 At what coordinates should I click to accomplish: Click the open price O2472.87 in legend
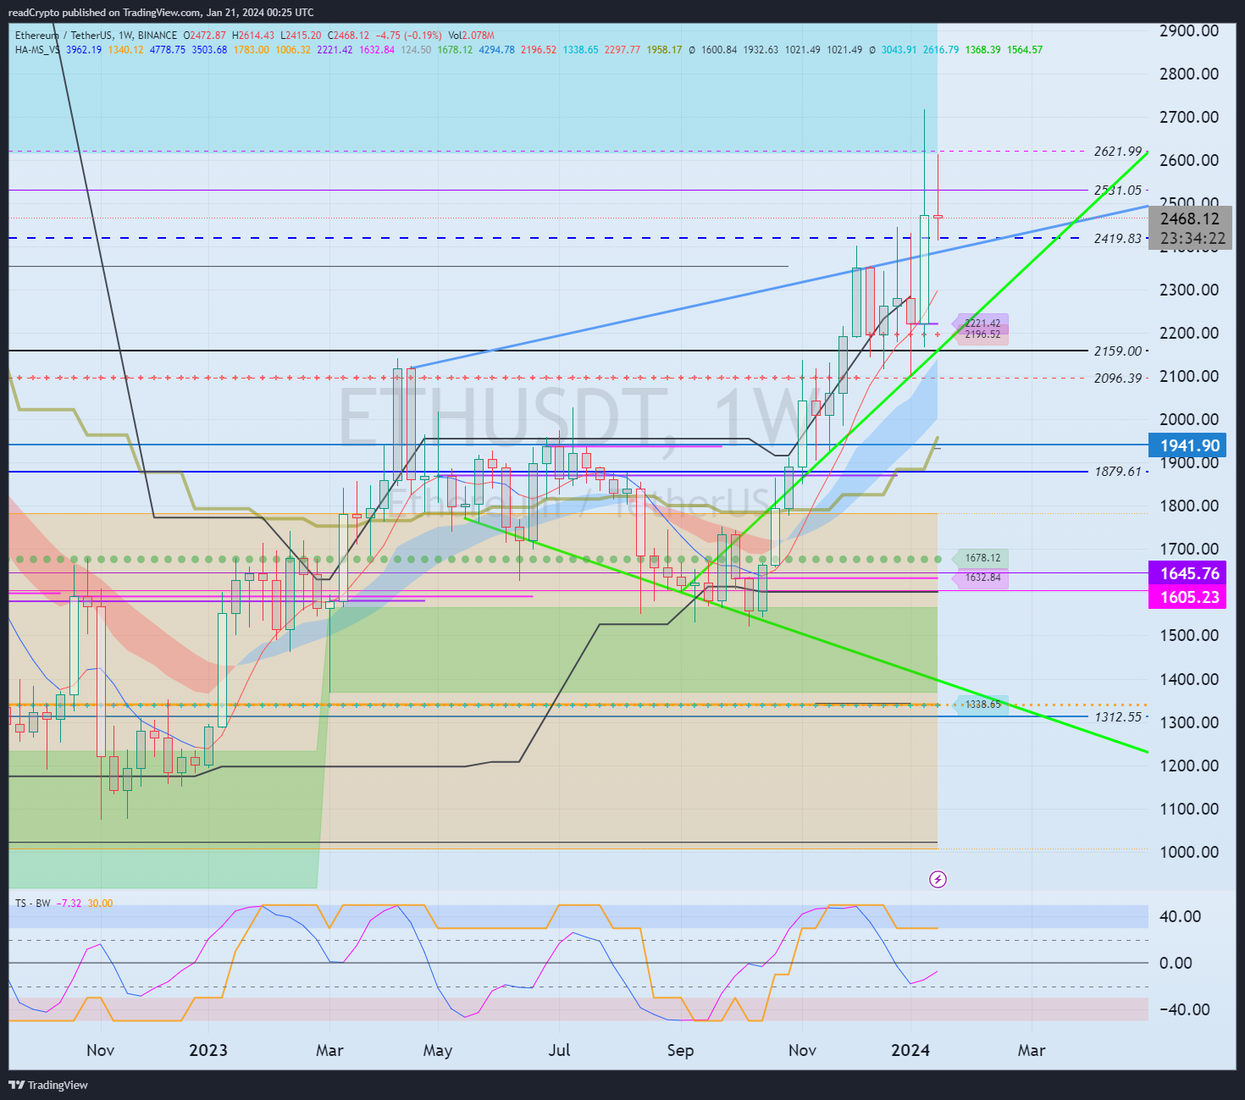pos(205,36)
